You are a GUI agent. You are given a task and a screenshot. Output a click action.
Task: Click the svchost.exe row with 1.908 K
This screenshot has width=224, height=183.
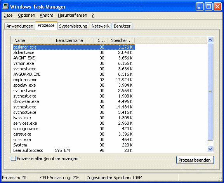74,96
